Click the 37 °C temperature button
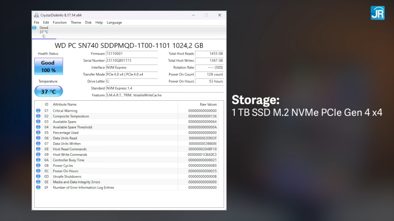The width and height of the screenshot is (394, 221). (x=48, y=92)
